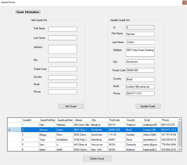The width and height of the screenshot is (187, 165).
Task: Click the grid scrollbar up arrow
Action: click(x=180, y=119)
